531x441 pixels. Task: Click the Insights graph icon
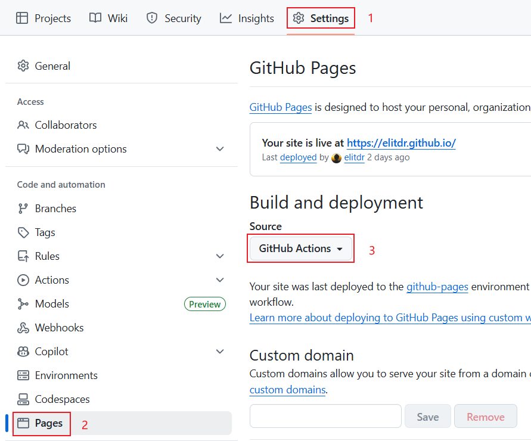click(226, 18)
